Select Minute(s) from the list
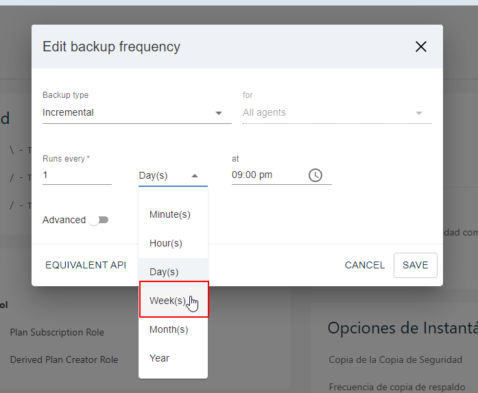 click(x=170, y=214)
